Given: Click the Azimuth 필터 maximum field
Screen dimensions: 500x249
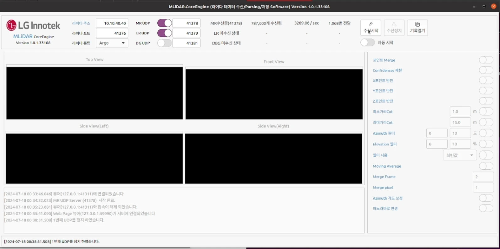Looking at the screenshot, I should pos(460,133).
